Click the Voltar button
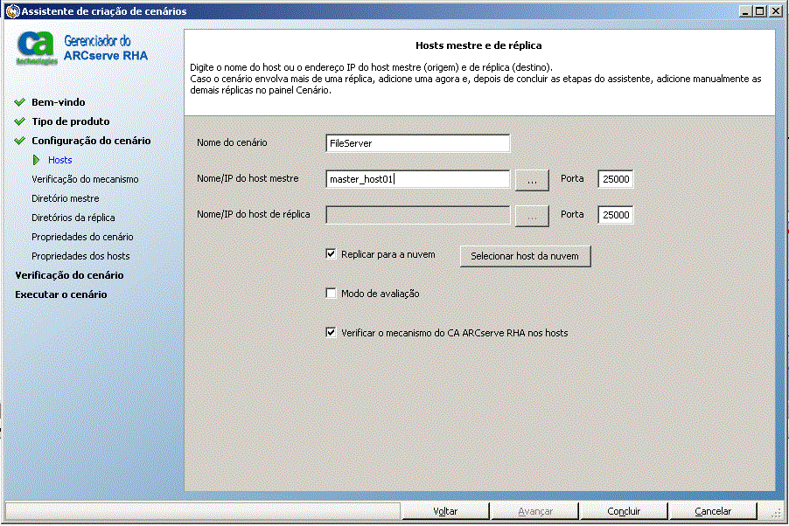Image resolution: width=789 pixels, height=526 pixels. (445, 511)
